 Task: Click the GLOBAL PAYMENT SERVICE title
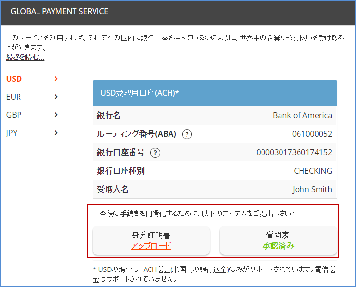tap(59, 11)
